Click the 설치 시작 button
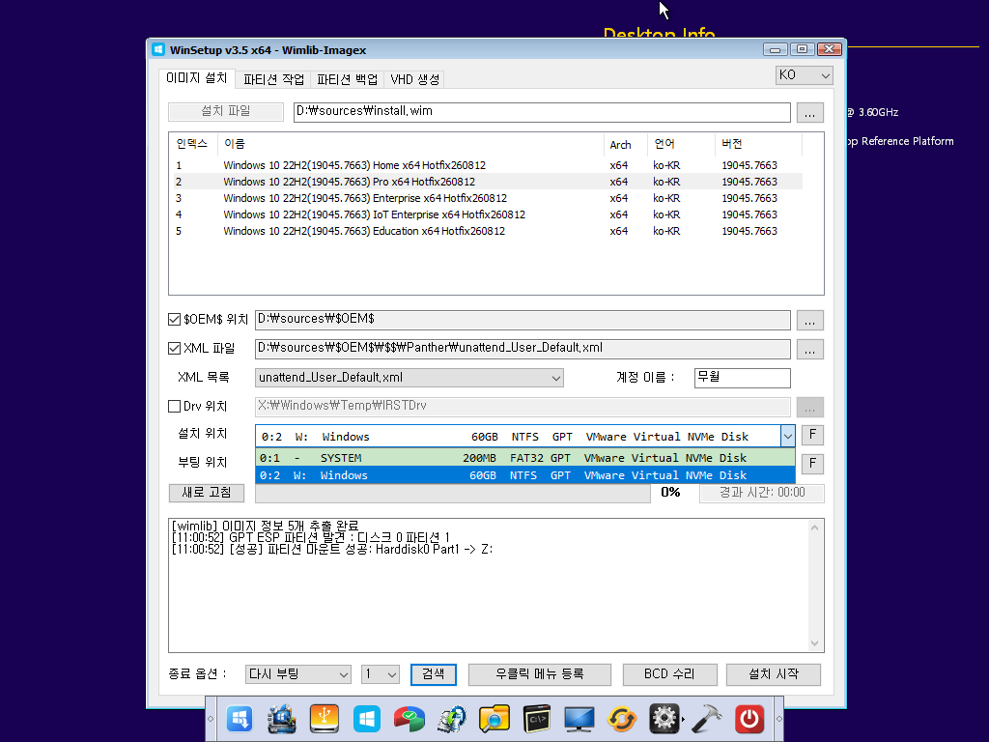 click(x=774, y=673)
